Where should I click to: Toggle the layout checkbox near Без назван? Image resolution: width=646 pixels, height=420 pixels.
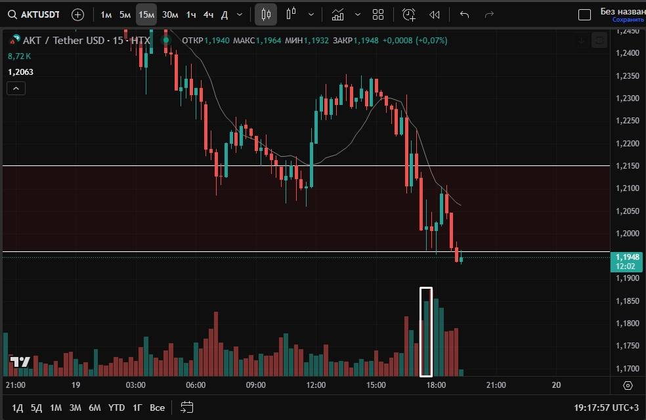[584, 14]
